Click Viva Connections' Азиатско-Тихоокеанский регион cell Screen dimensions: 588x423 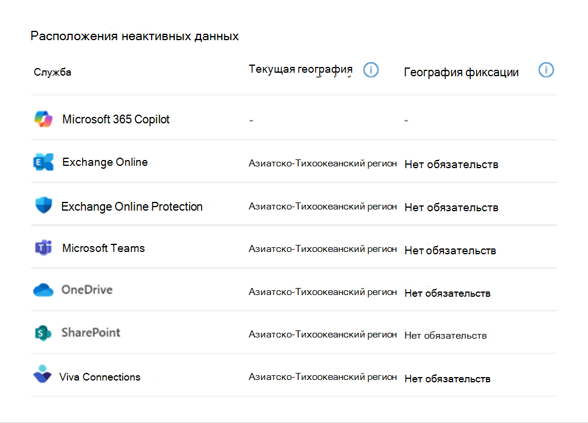click(322, 377)
